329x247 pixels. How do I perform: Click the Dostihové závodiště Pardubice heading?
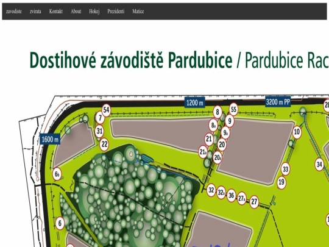[x=131, y=60]
